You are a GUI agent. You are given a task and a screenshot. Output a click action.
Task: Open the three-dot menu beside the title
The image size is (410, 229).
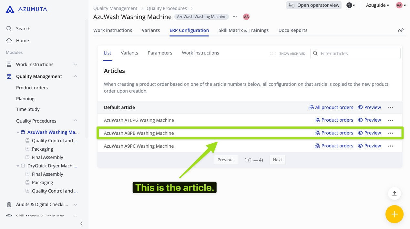click(x=235, y=17)
